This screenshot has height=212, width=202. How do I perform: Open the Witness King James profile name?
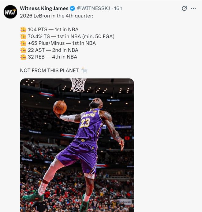click(x=44, y=9)
